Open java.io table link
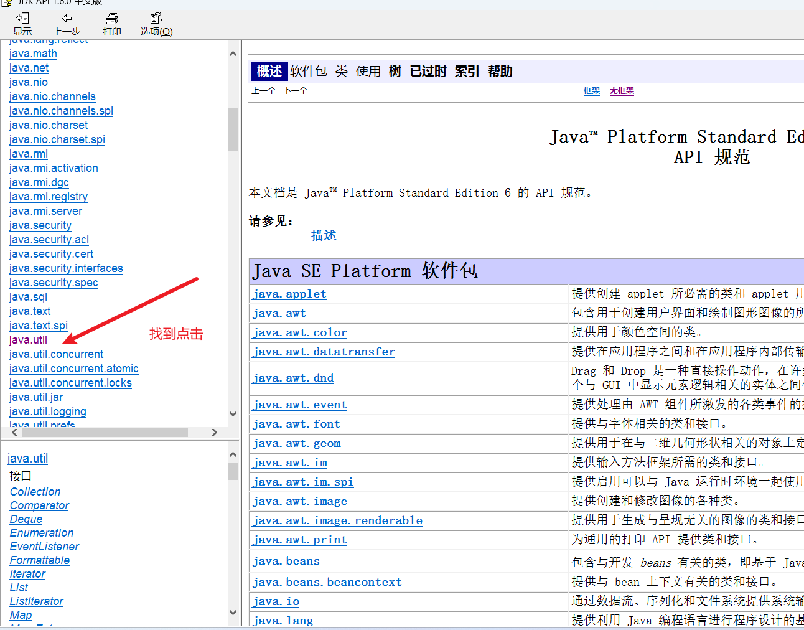 coord(276,601)
